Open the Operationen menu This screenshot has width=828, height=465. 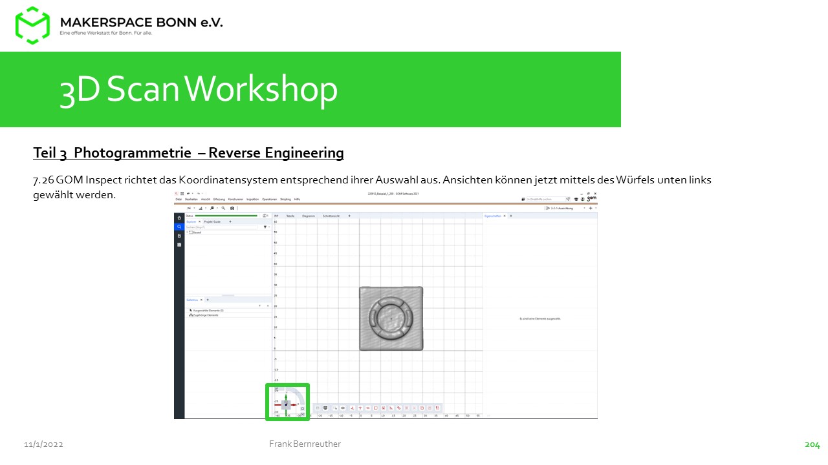(270, 200)
